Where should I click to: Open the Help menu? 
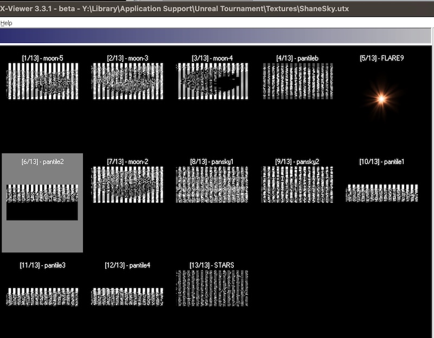[6, 23]
